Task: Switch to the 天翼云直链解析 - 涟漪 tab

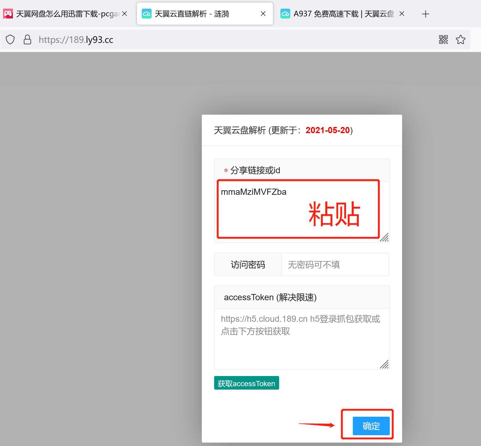Action: [x=205, y=14]
